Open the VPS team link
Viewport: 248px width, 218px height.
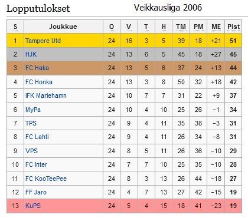pyautogui.click(x=31, y=151)
